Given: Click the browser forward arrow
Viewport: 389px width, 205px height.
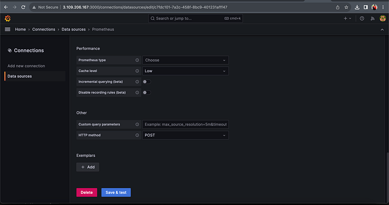Looking at the screenshot, I should click(x=14, y=7).
